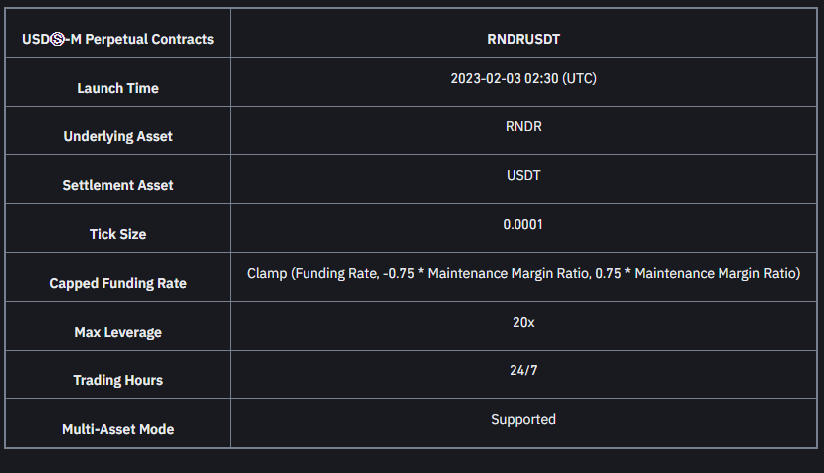The height and width of the screenshot is (473, 824).
Task: Click the Capped Funding Rate label
Action: 117,283
